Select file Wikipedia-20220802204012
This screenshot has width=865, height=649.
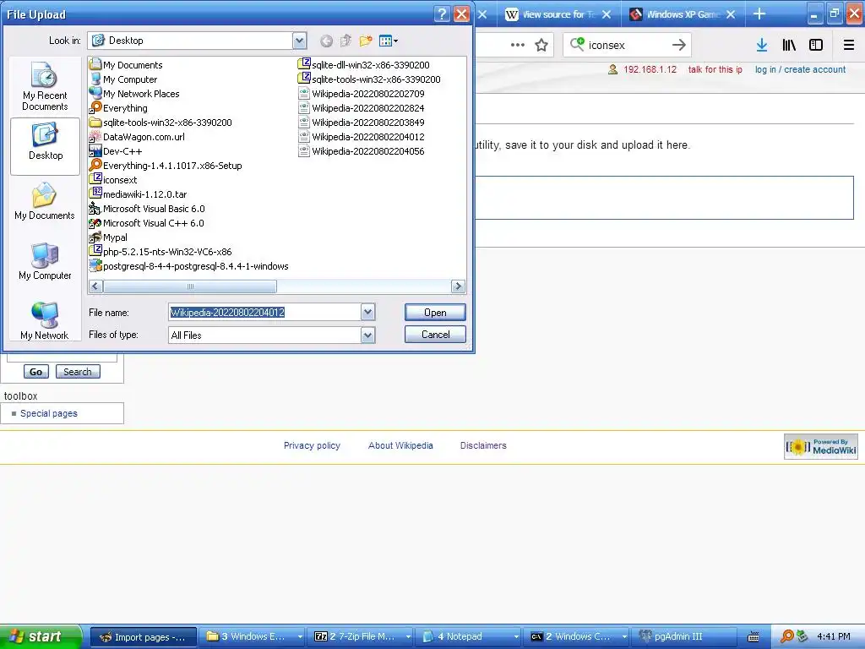coord(362,137)
